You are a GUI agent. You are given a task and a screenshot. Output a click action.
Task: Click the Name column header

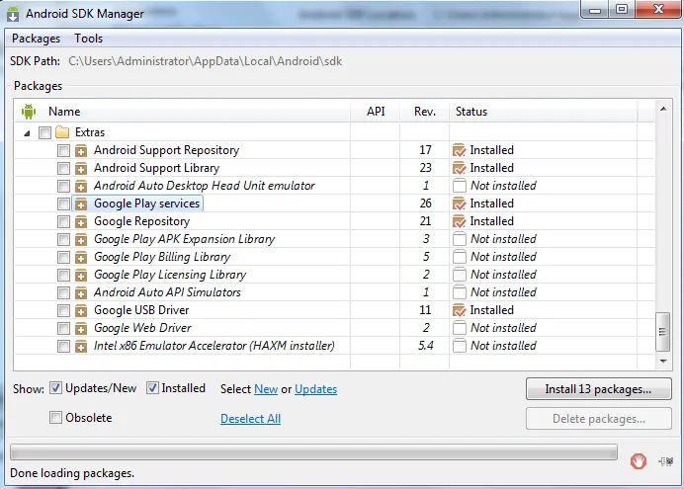click(182, 112)
